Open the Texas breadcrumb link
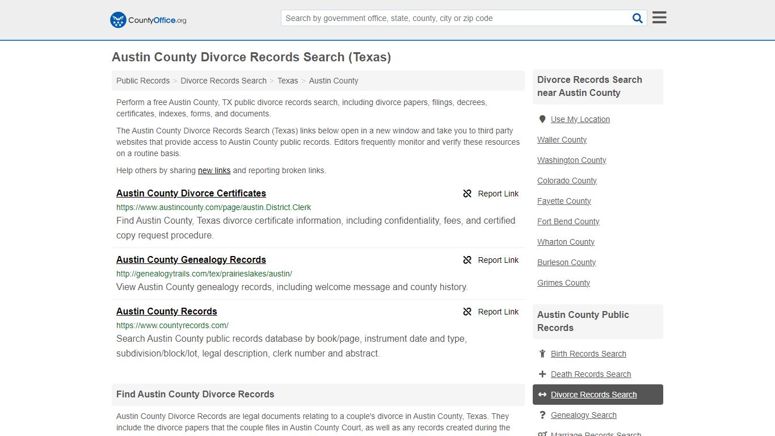Image resolution: width=775 pixels, height=436 pixels. point(288,81)
